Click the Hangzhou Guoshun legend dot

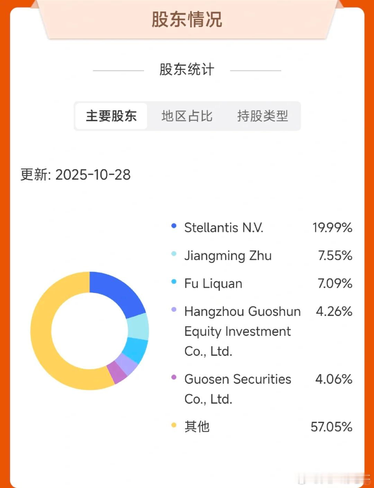(174, 309)
